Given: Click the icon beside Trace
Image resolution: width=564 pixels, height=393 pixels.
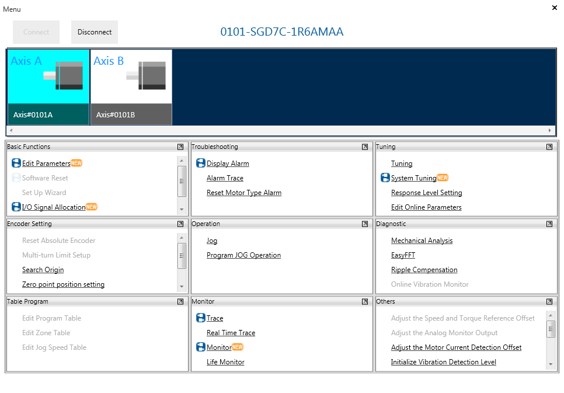Looking at the screenshot, I should coord(201,318).
